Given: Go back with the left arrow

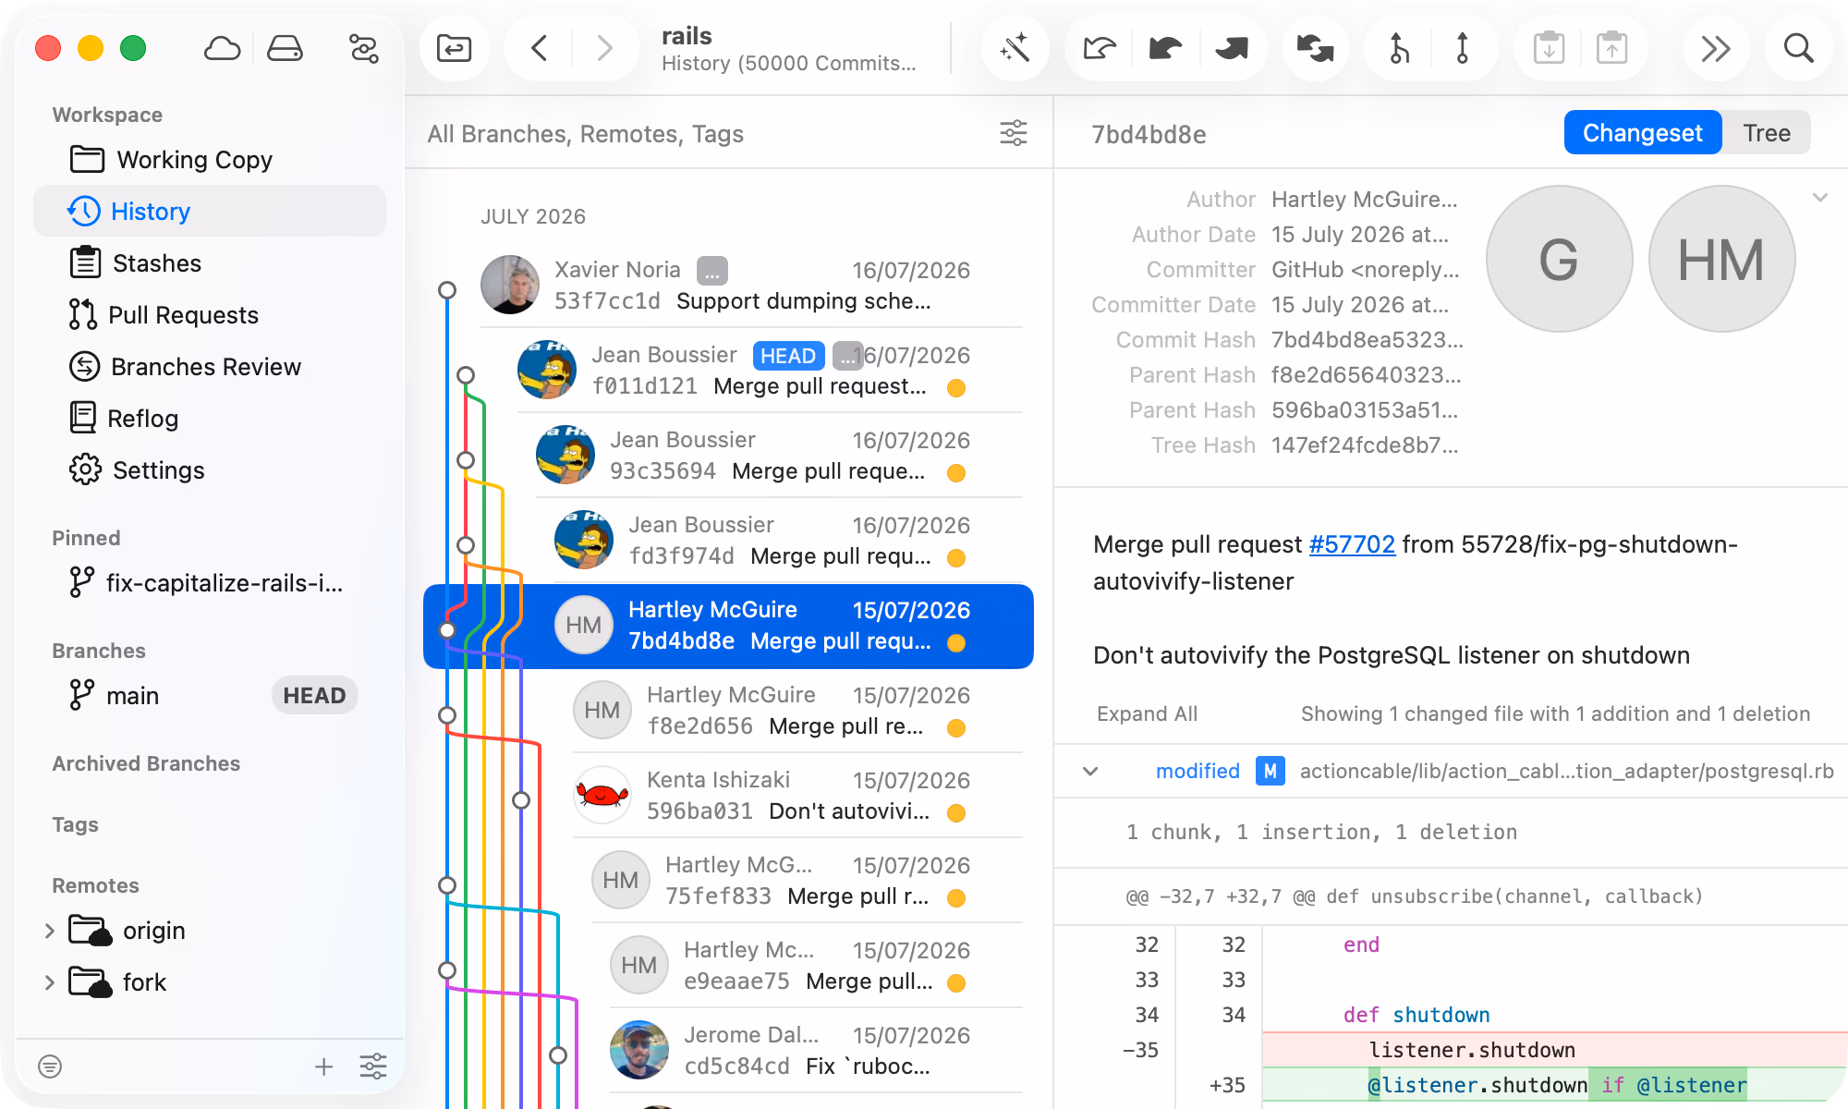Looking at the screenshot, I should [540, 48].
